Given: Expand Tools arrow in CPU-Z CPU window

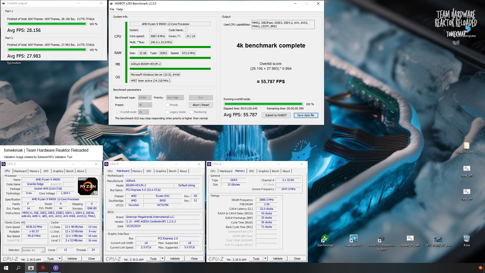Looking at the screenshot, I should click(x=60, y=259).
